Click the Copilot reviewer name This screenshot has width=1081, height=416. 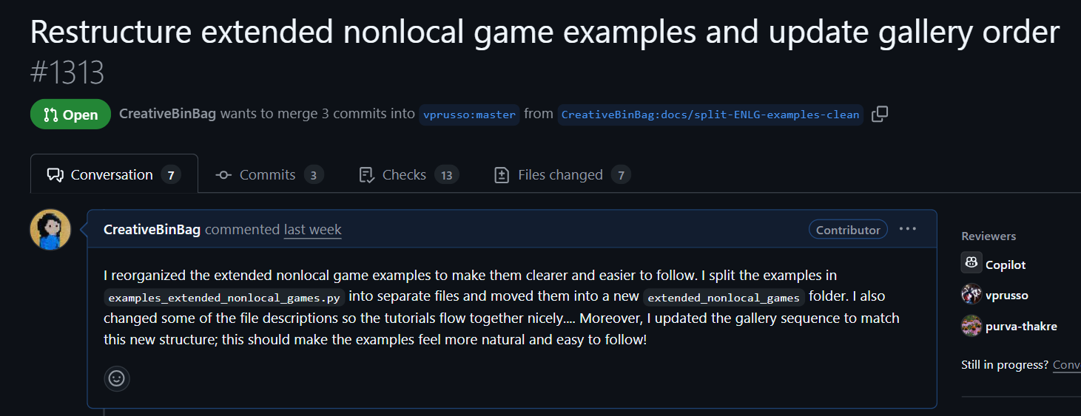1006,265
